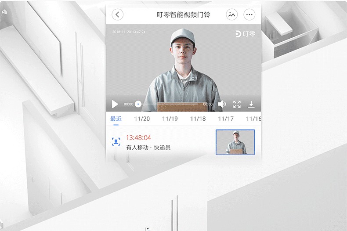347x231 pixels.
Task: Switch to the 11/19 date tab
Action: coord(170,119)
